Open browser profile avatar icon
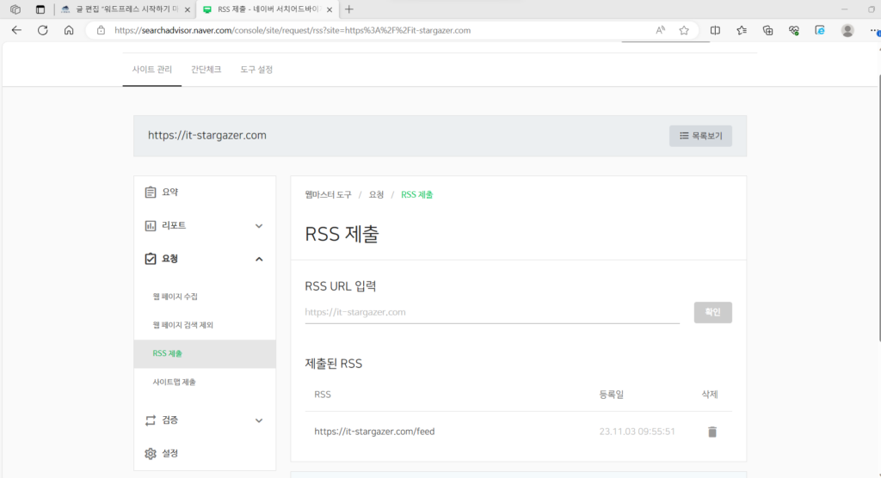881x478 pixels. tap(847, 30)
